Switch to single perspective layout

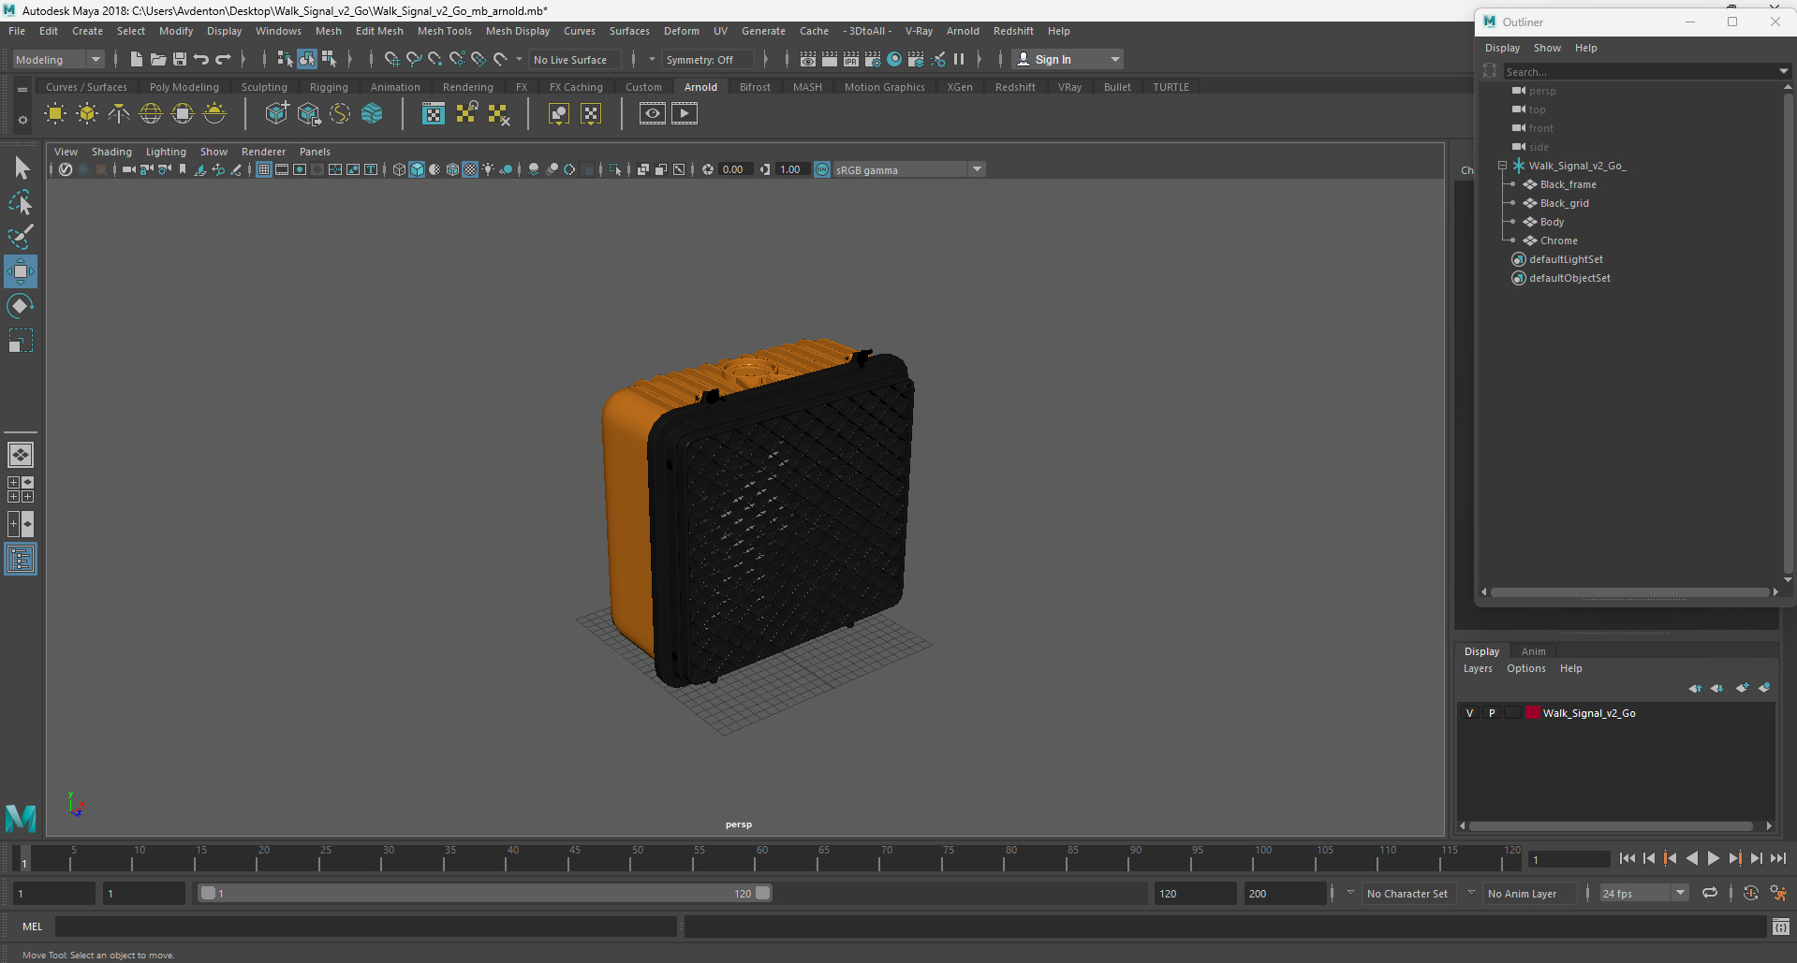click(21, 455)
